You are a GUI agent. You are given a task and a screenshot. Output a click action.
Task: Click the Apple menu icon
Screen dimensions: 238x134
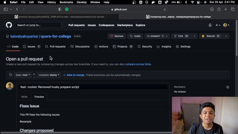5,2
